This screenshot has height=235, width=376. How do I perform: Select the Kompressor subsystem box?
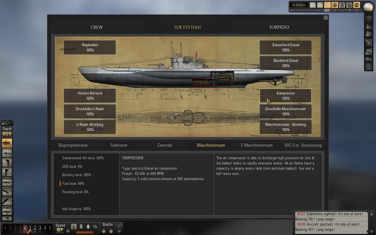(286, 96)
